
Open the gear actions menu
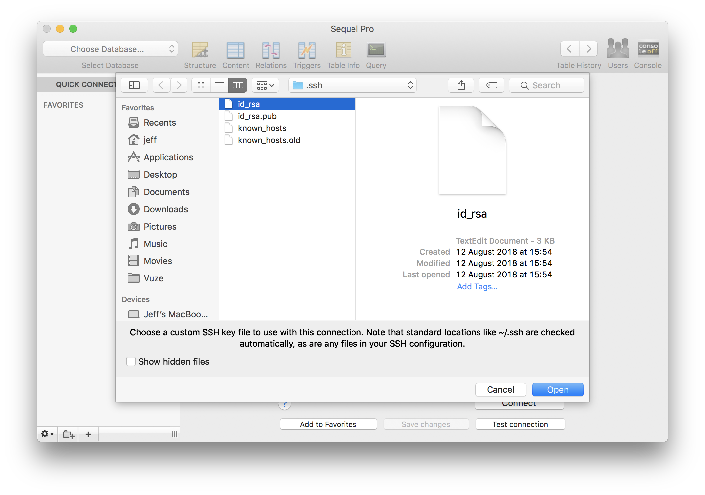coord(47,434)
